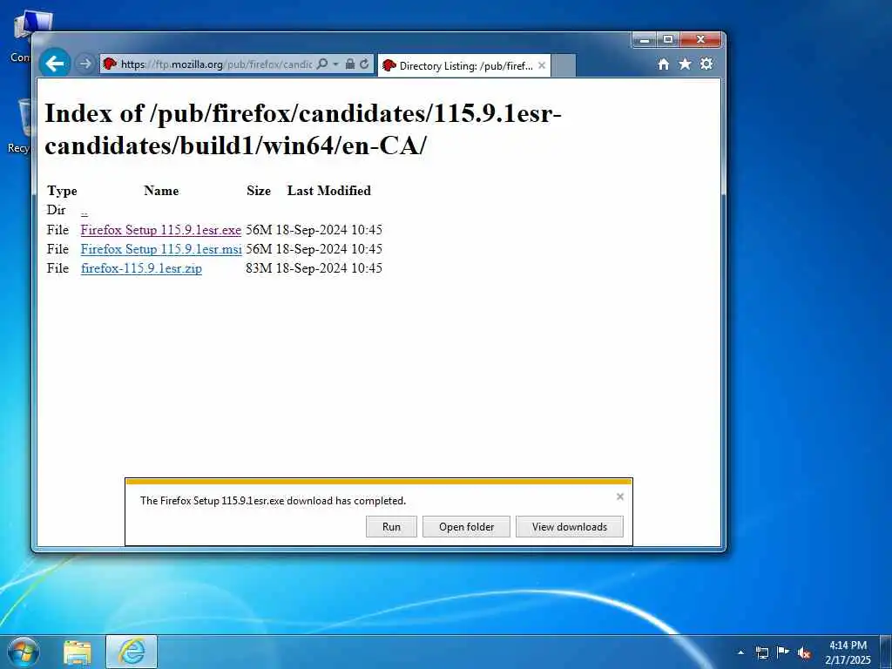
Task: Open File Explorer from the taskbar
Action: pyautogui.click(x=78, y=652)
